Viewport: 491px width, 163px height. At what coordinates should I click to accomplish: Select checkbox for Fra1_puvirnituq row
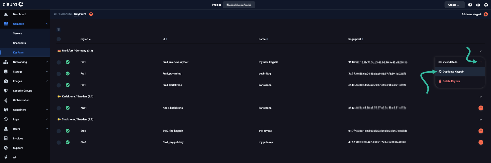59,74
